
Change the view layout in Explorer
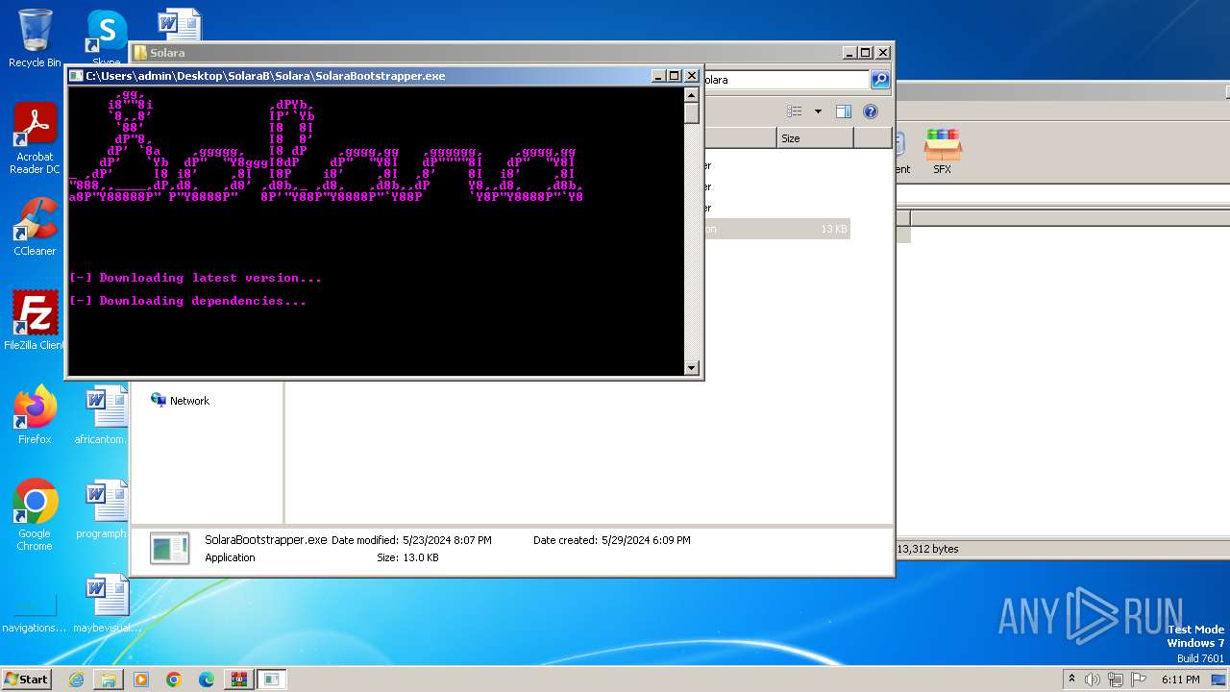coord(795,111)
